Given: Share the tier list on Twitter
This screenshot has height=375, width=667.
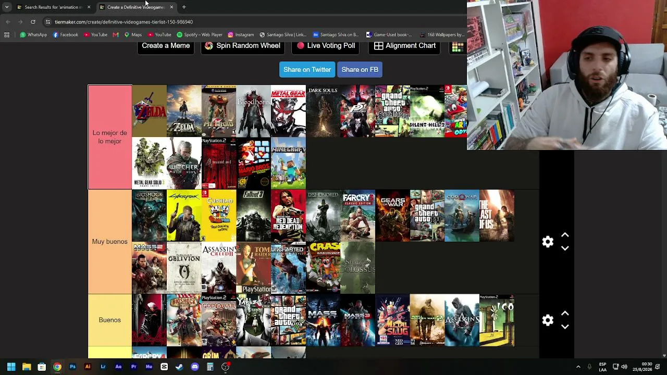Looking at the screenshot, I should tap(307, 70).
